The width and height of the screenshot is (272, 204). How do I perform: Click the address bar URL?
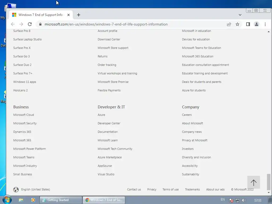[x=106, y=24]
